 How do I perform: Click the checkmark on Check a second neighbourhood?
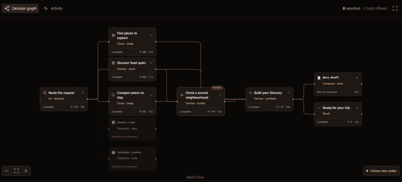click(x=220, y=95)
